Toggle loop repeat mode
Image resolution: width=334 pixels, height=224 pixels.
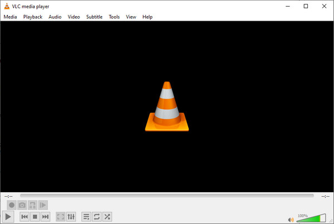coord(97,216)
